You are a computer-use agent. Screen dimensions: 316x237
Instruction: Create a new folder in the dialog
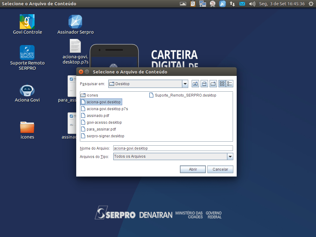[x=213, y=84]
